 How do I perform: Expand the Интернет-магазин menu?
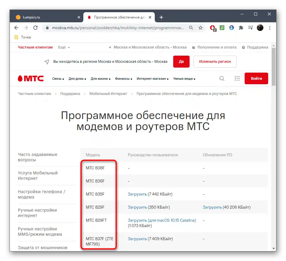coord(152,79)
